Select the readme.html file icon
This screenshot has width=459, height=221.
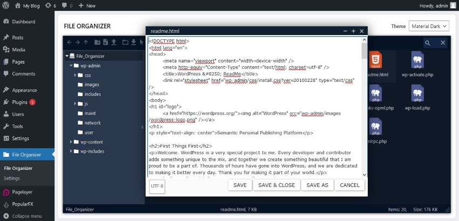(x=375, y=60)
